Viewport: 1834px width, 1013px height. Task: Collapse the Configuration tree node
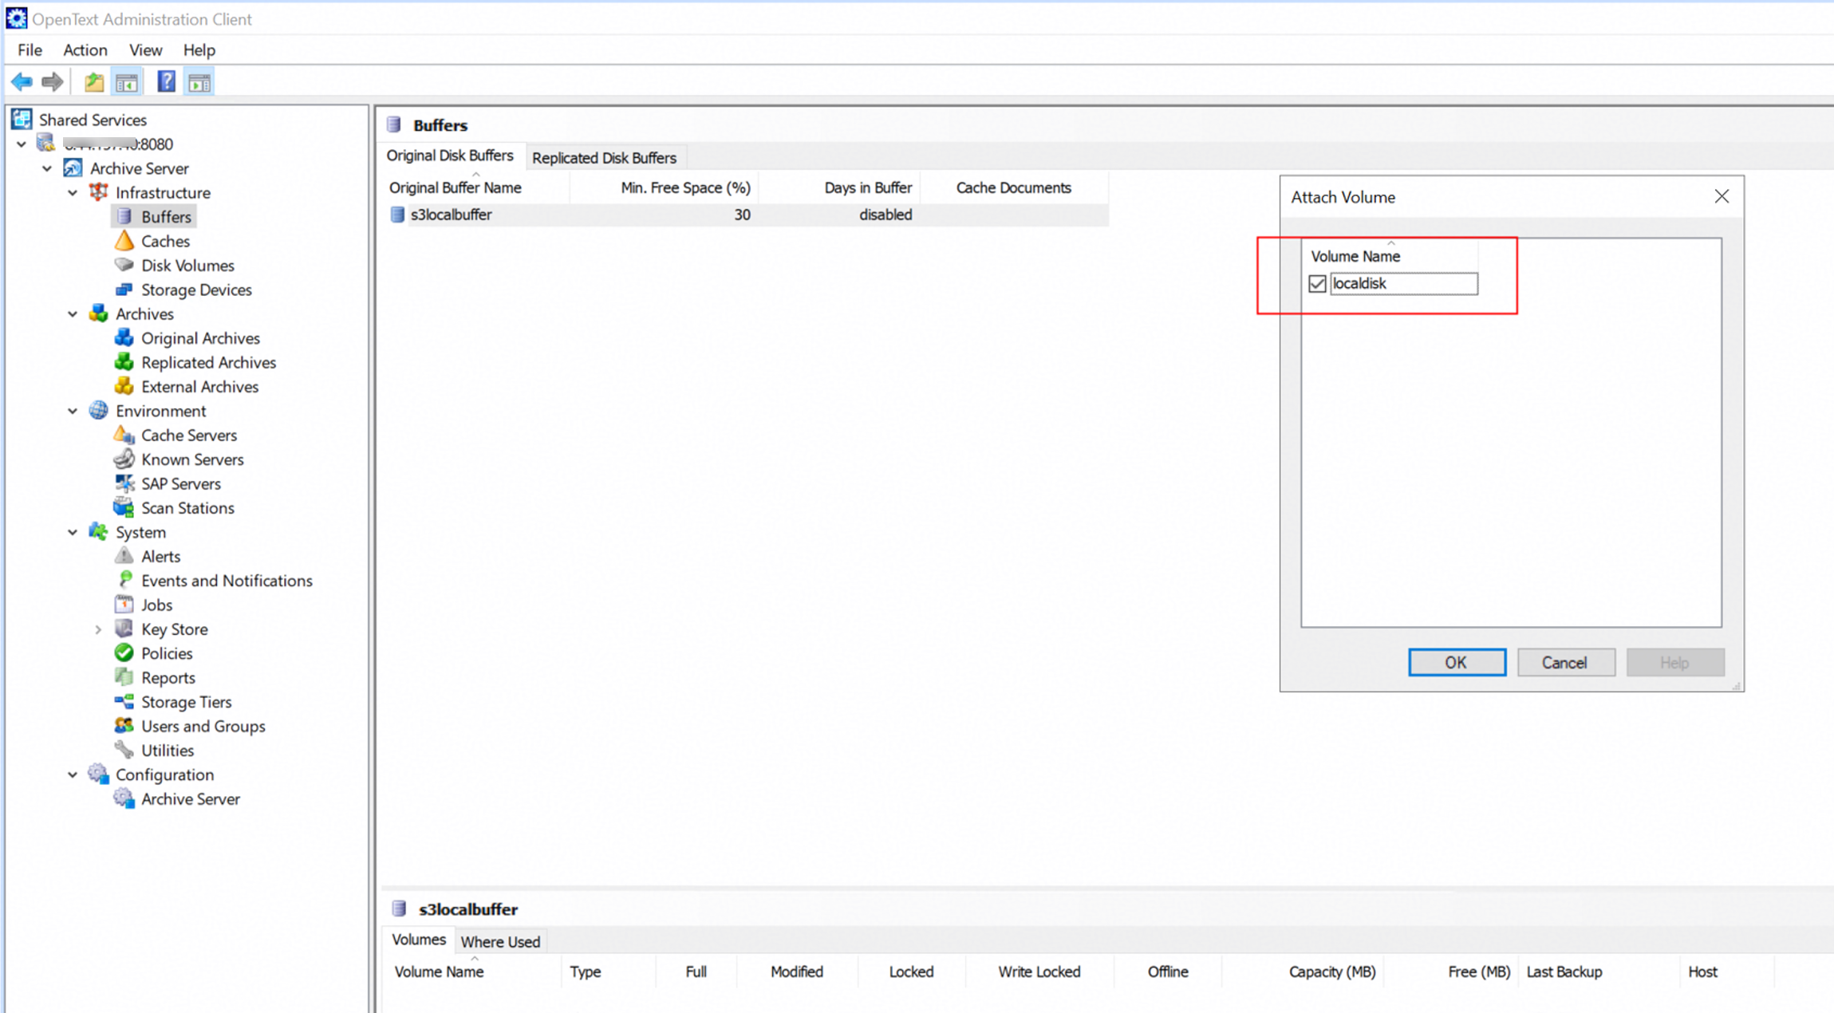point(73,775)
